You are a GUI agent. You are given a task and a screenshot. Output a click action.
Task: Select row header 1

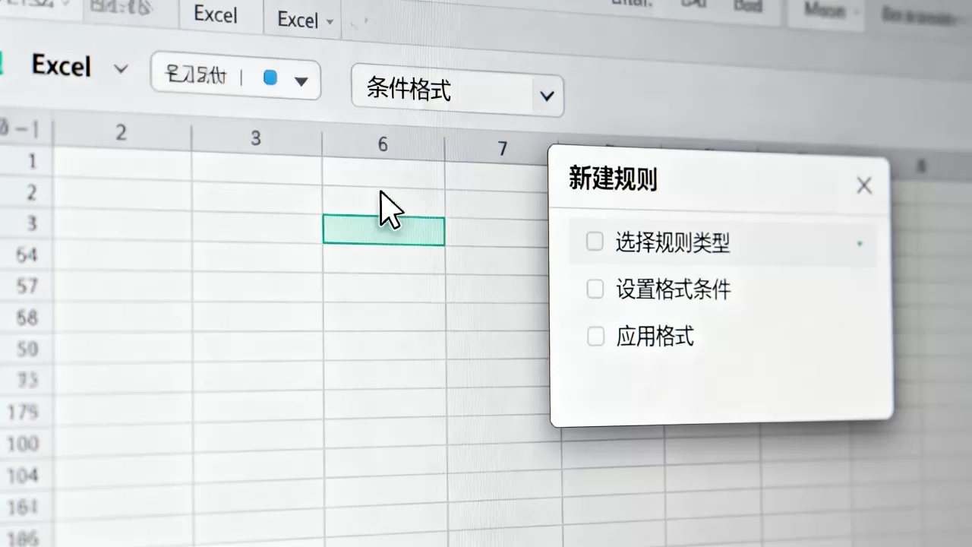[32, 161]
